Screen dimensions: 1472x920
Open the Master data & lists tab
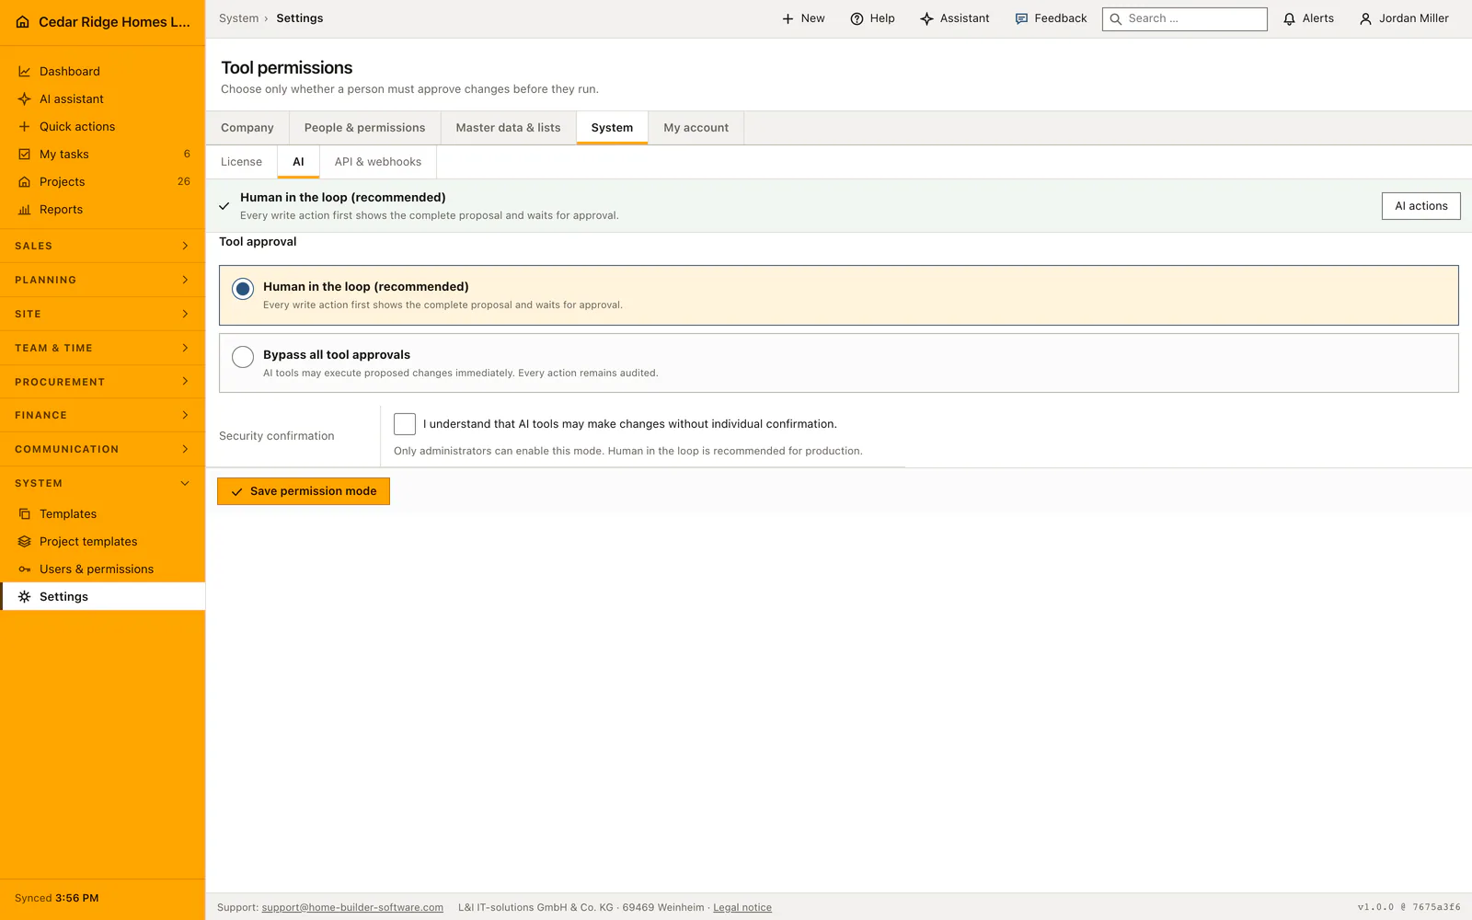tap(508, 128)
